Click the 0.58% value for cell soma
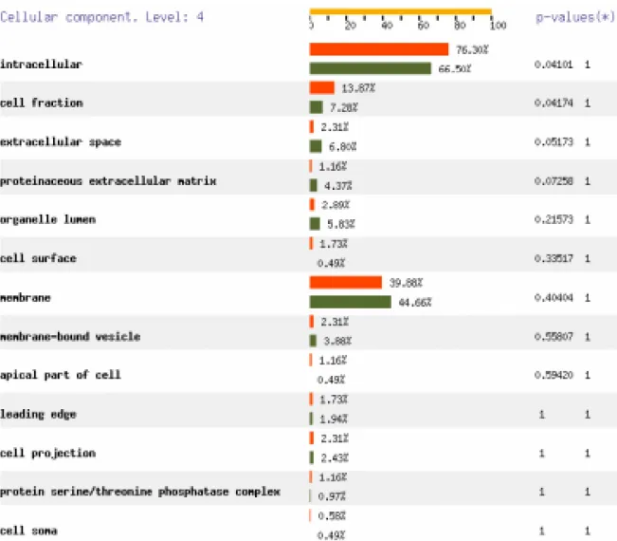Screen dimensions: 617x541 point(332,515)
